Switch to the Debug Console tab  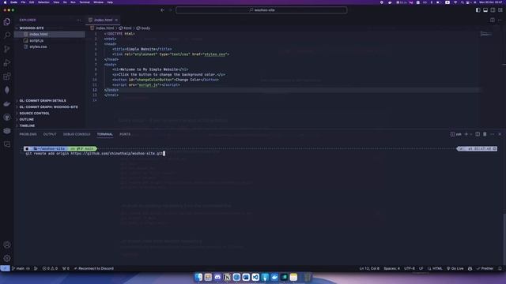[x=77, y=134]
